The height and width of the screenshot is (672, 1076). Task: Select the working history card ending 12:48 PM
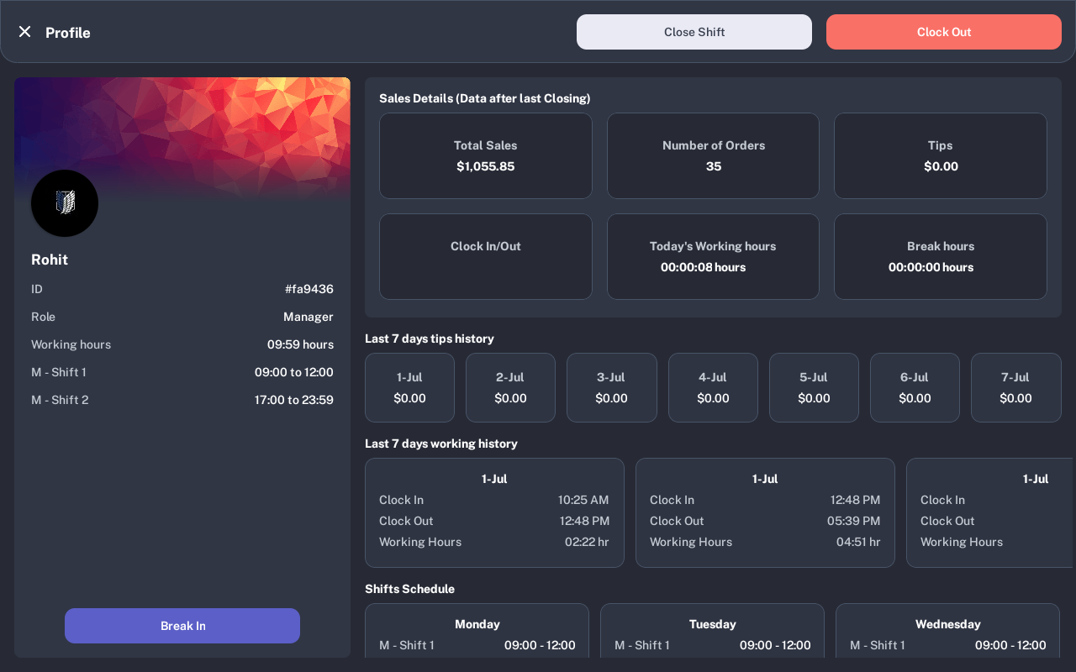click(x=494, y=512)
